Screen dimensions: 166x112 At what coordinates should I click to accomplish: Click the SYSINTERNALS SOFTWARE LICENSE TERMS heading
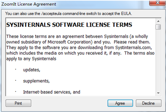pos(69,25)
